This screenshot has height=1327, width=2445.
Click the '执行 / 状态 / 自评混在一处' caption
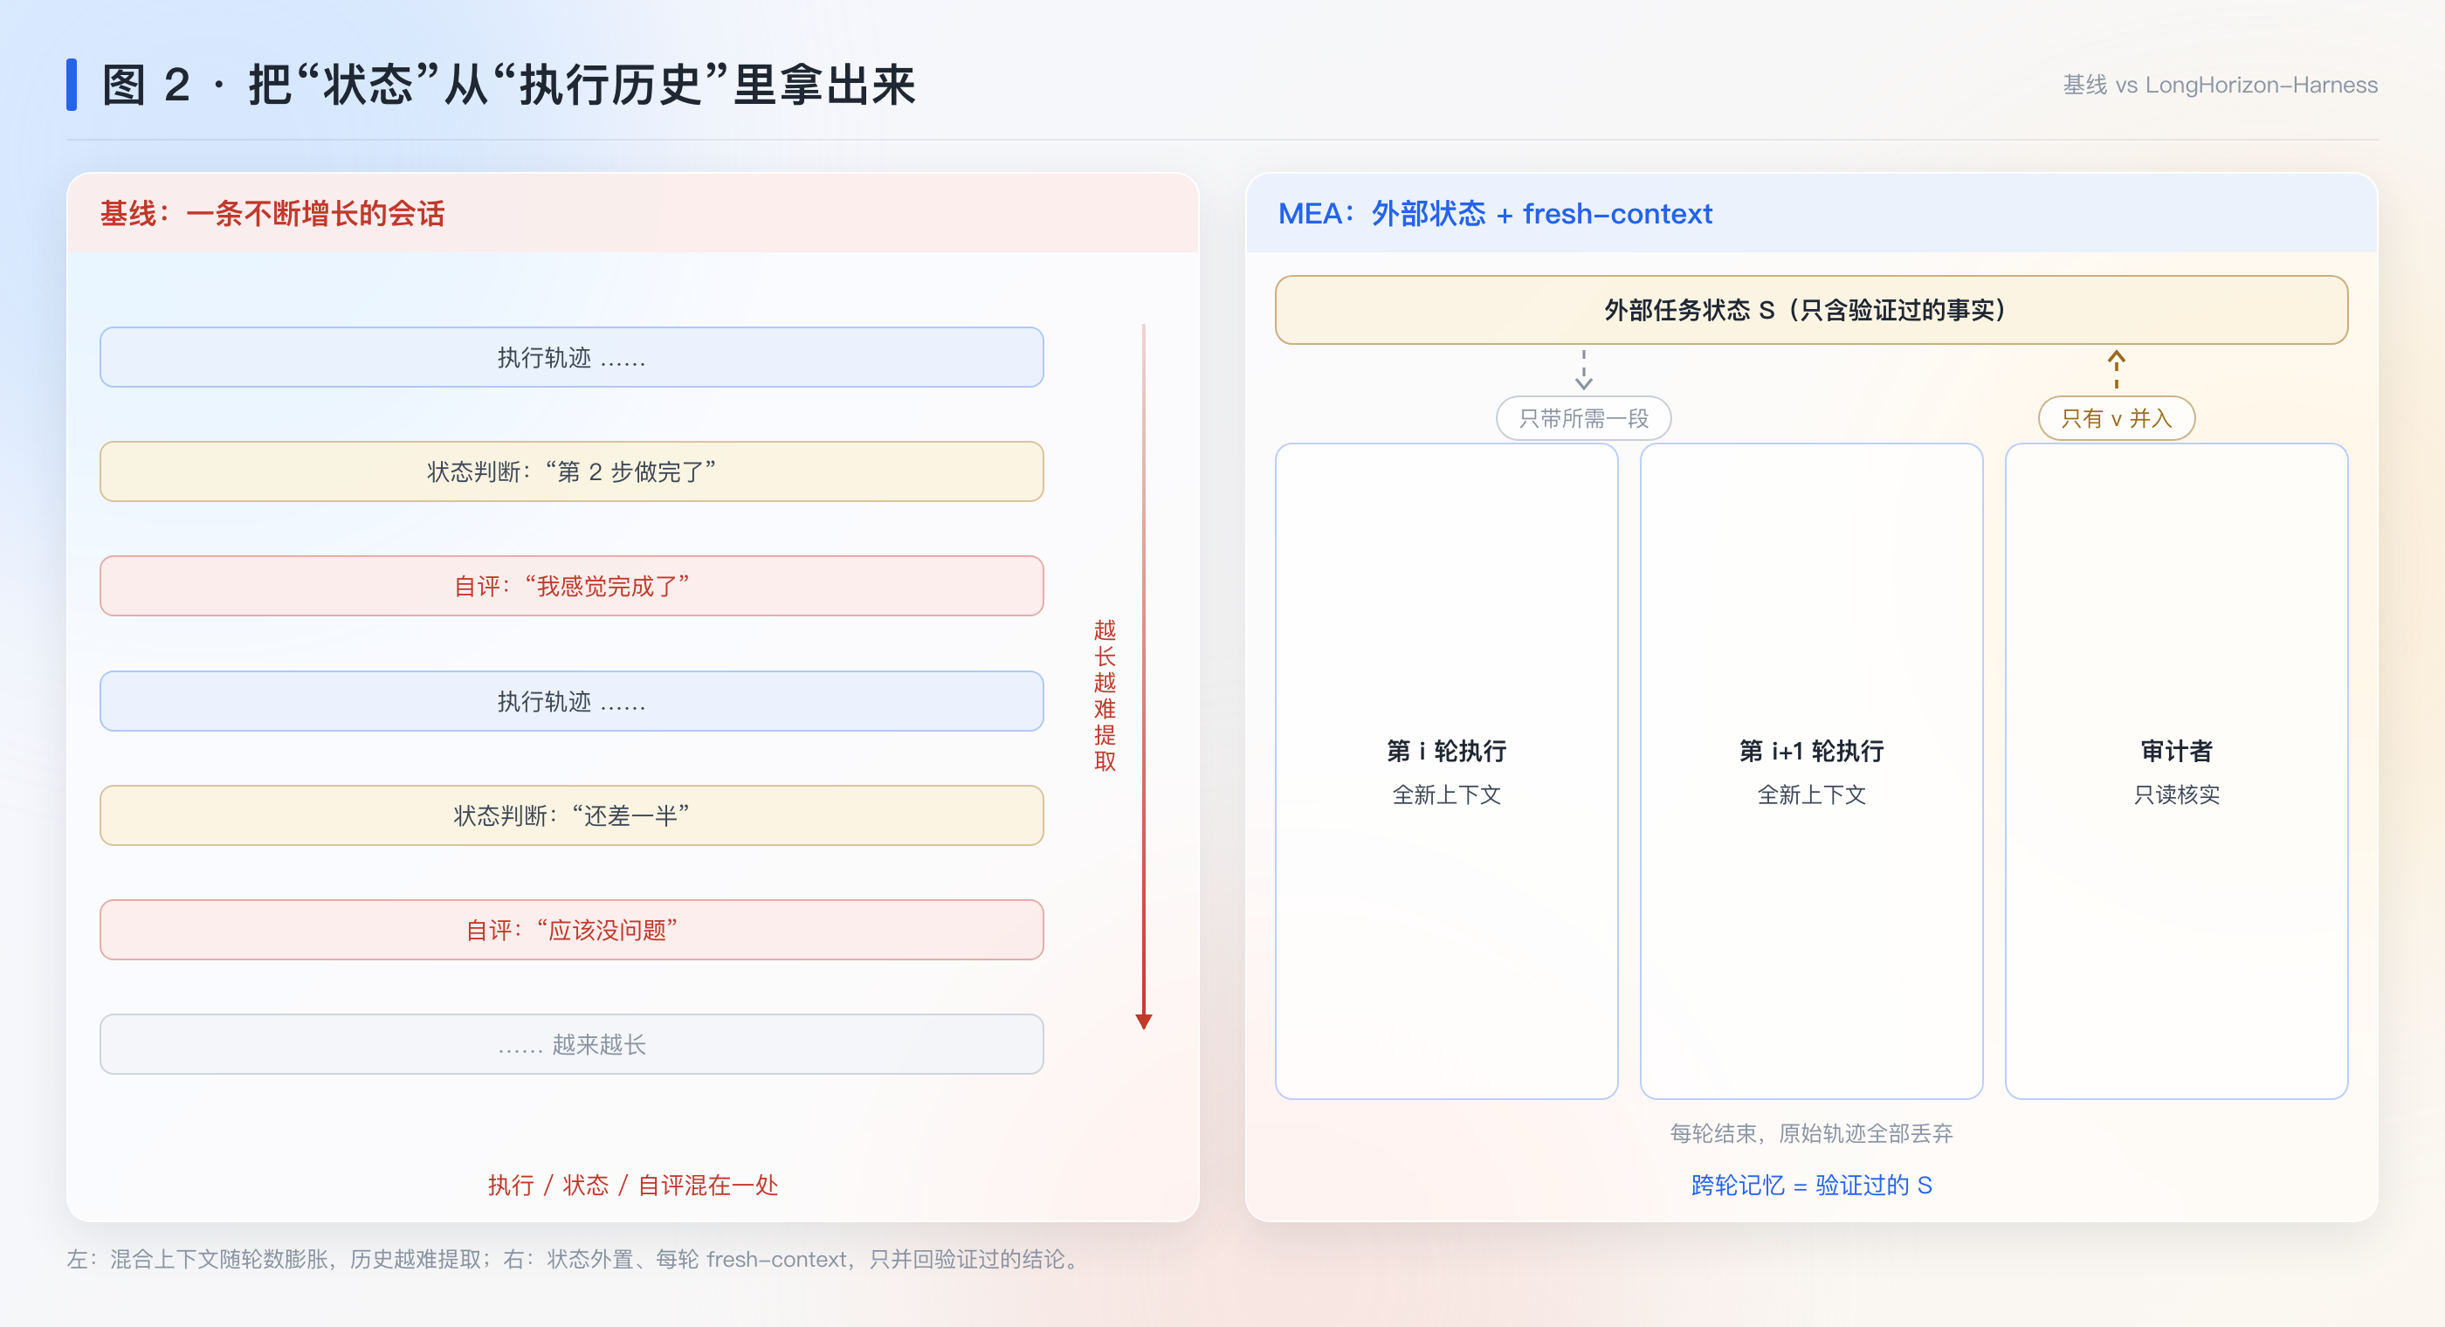point(633,1185)
